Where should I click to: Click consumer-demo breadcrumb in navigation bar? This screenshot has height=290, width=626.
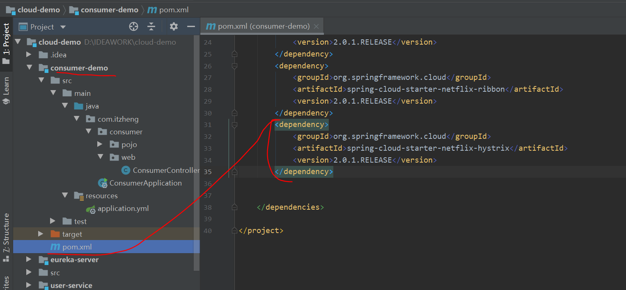(104, 10)
